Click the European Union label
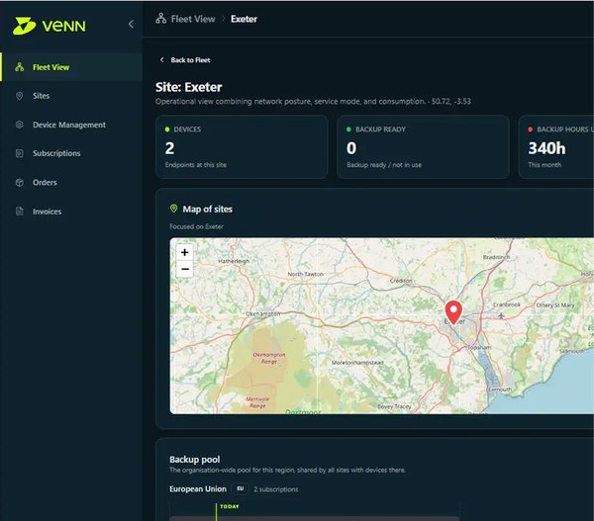The width and height of the screenshot is (594, 521). pos(198,488)
